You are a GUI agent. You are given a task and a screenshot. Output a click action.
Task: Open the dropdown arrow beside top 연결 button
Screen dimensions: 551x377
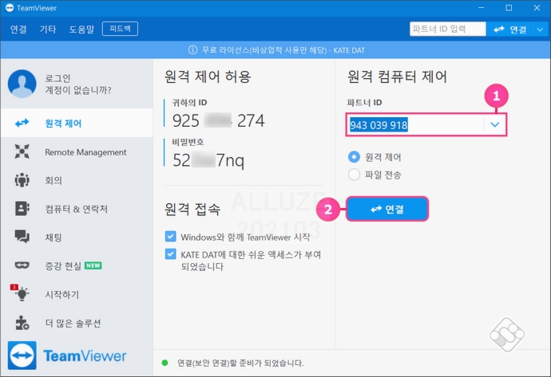point(541,29)
